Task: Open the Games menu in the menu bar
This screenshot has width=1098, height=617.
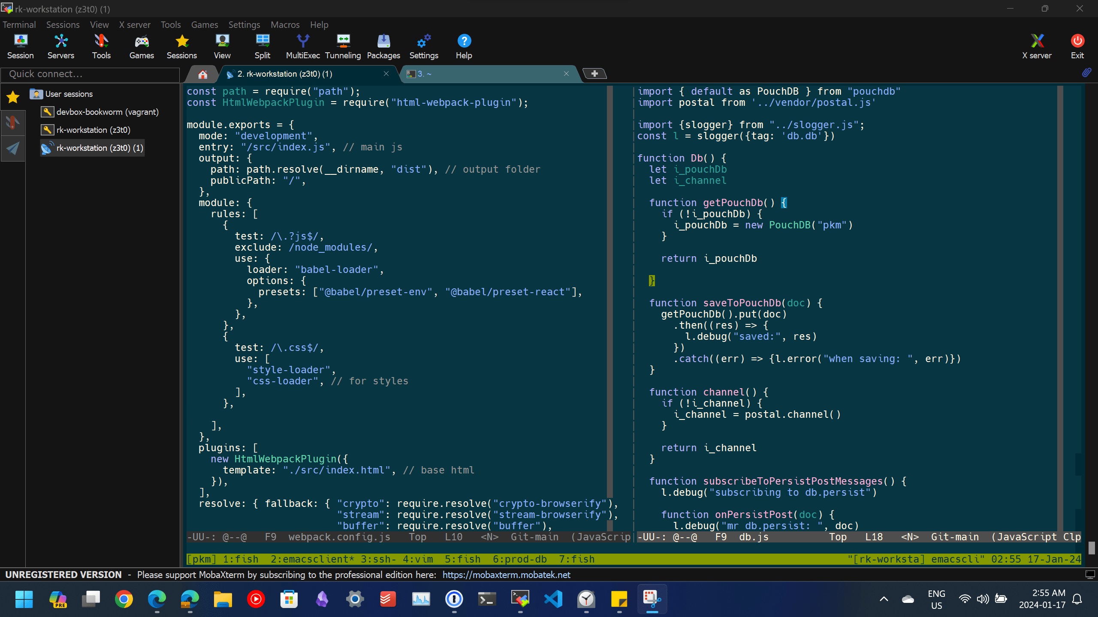Action: click(205, 24)
